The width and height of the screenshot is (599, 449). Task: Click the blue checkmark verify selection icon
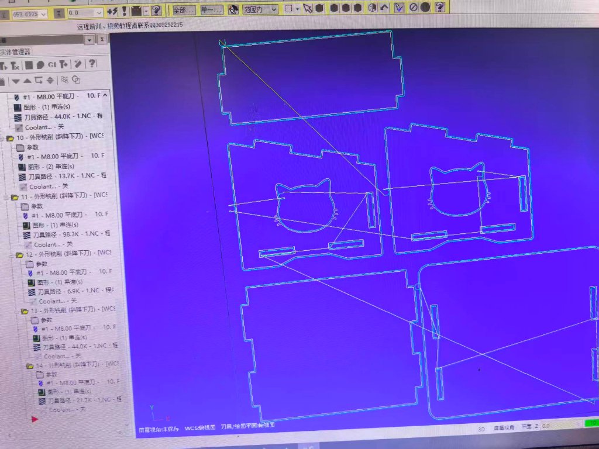[399, 7]
